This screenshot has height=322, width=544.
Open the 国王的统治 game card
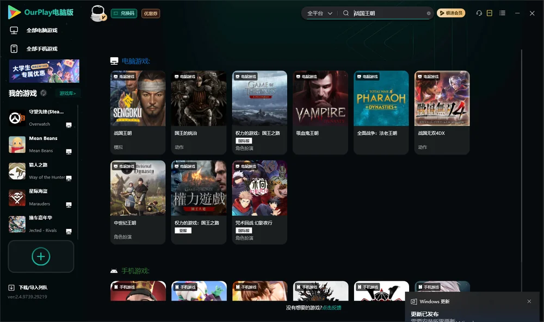point(199,113)
